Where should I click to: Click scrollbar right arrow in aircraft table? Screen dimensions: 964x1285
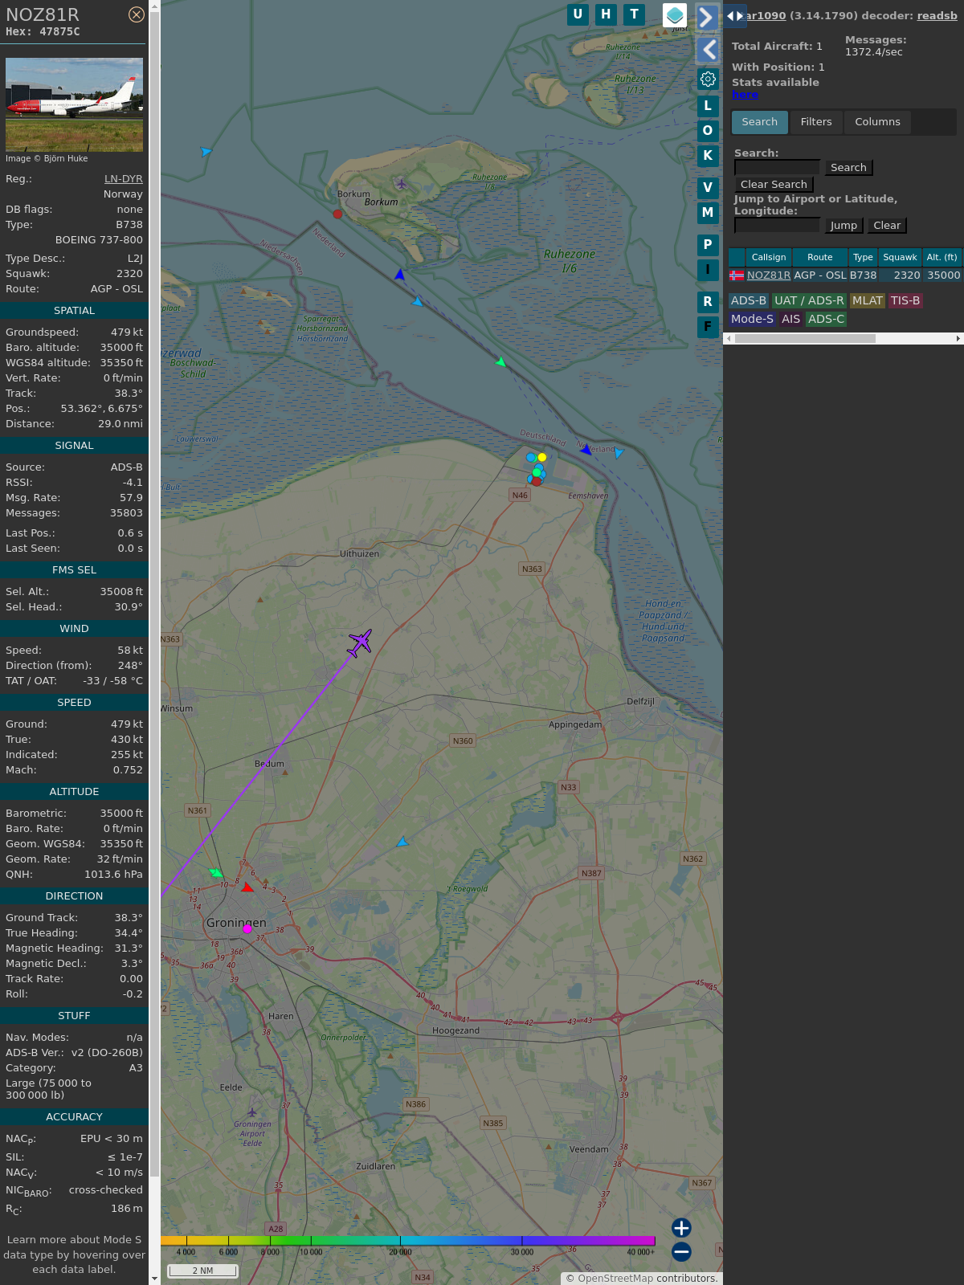tap(958, 339)
